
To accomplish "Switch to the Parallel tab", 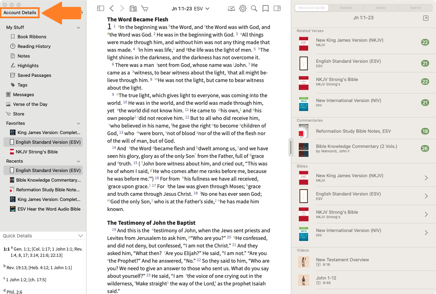I will coord(346,8).
